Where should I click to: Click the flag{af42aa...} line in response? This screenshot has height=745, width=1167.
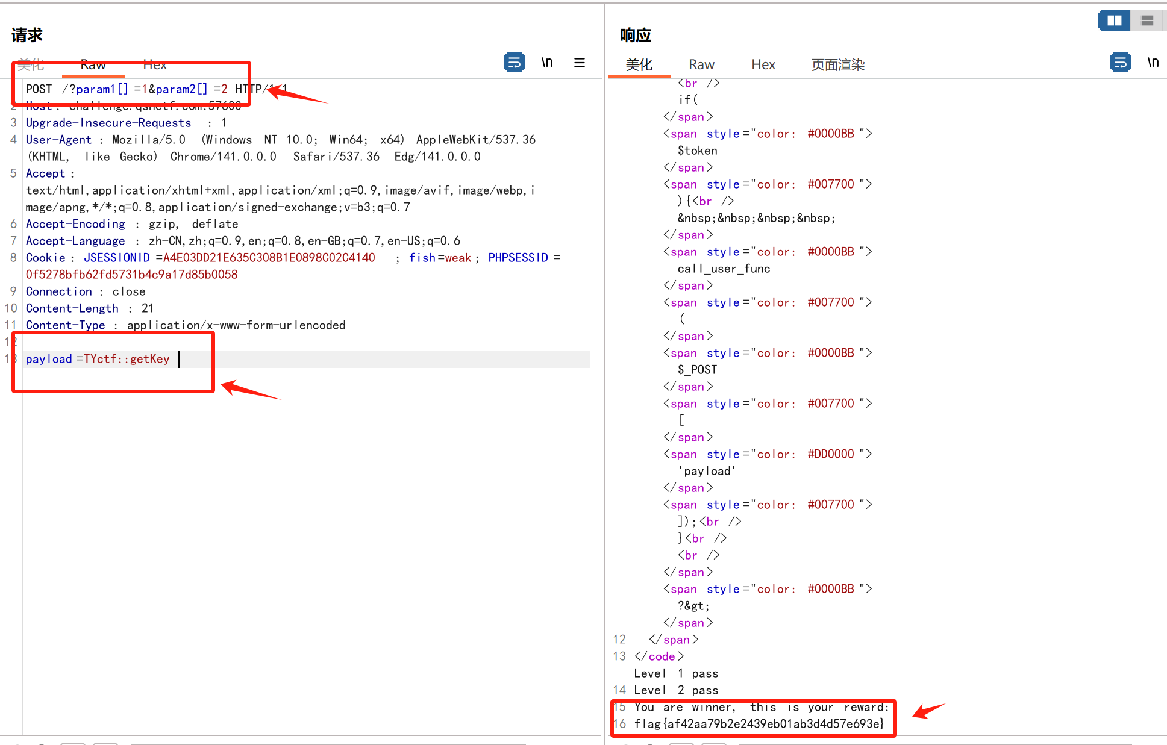(759, 724)
